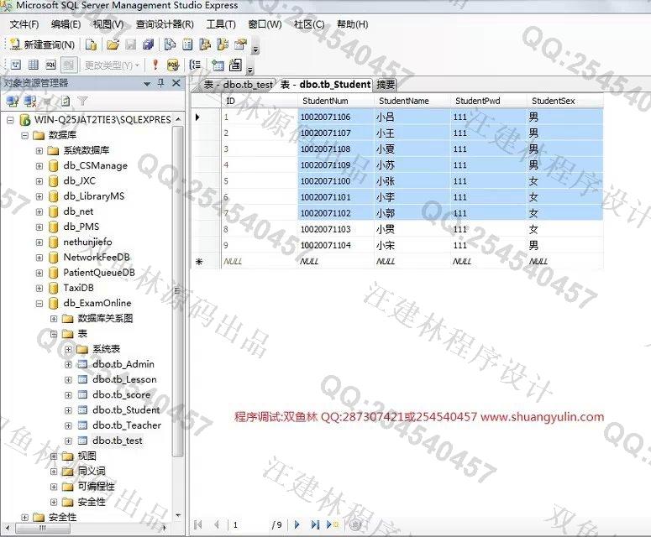Open the 视图(V) menu
651x537 pixels.
(x=108, y=24)
